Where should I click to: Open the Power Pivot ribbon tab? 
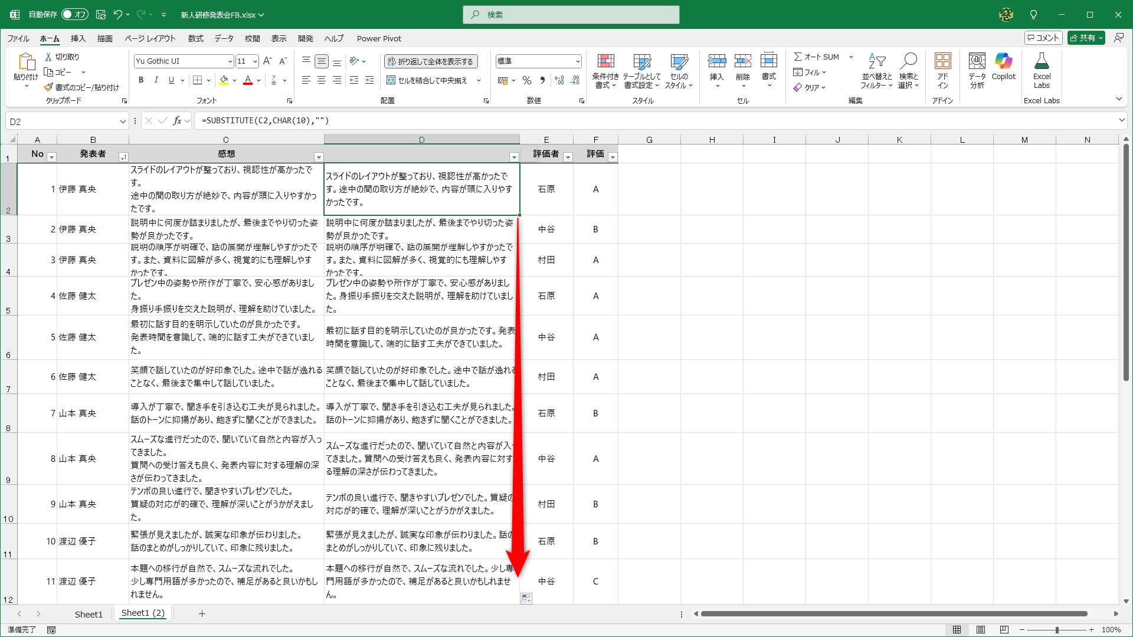tap(379, 38)
